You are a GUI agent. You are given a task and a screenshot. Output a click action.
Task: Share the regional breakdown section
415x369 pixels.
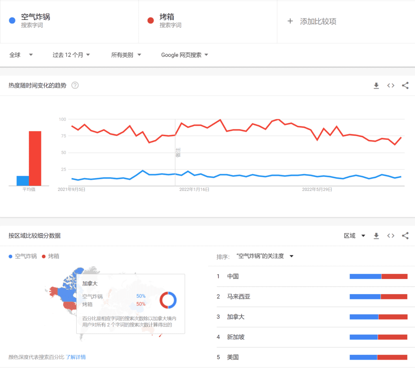tap(405, 236)
